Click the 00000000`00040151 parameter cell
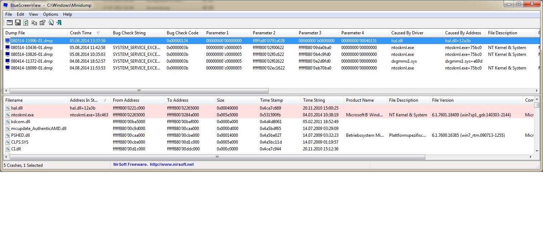The width and height of the screenshot is (543, 232). click(359, 41)
